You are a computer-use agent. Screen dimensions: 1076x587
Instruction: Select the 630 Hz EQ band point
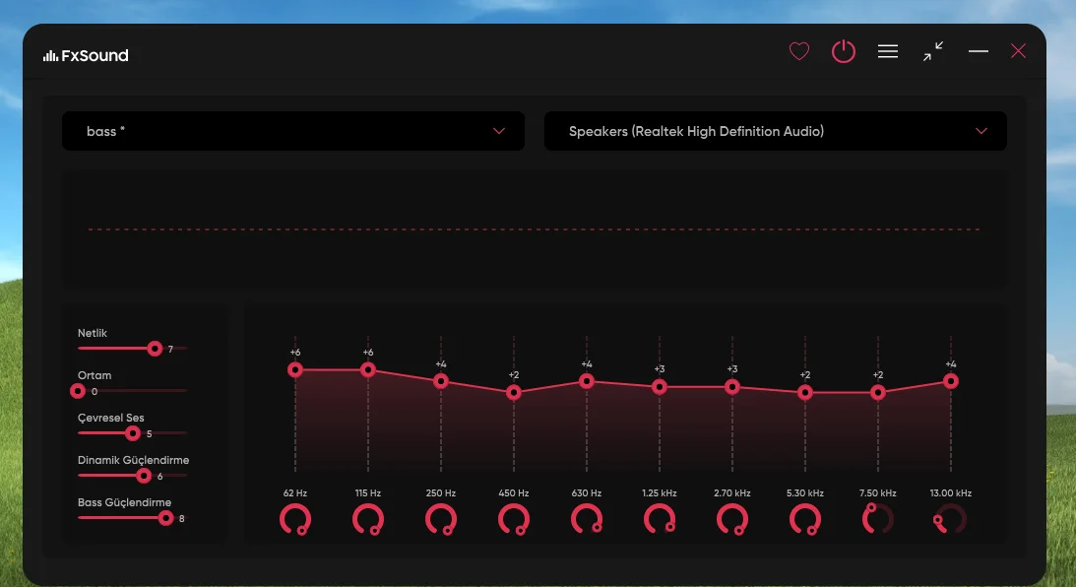click(586, 381)
